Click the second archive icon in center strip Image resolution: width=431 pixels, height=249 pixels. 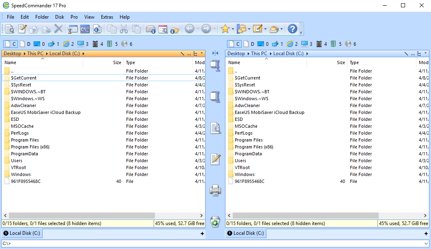215,97
